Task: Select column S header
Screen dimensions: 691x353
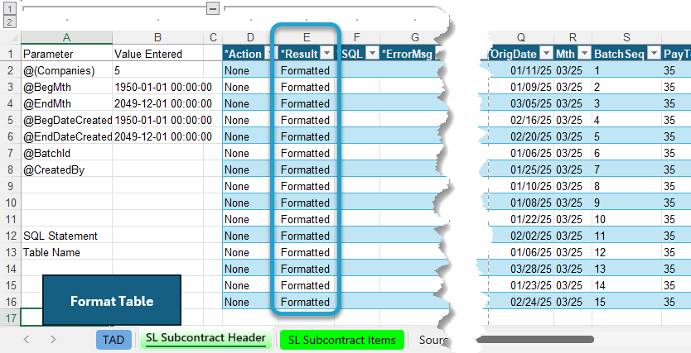Action: (626, 37)
